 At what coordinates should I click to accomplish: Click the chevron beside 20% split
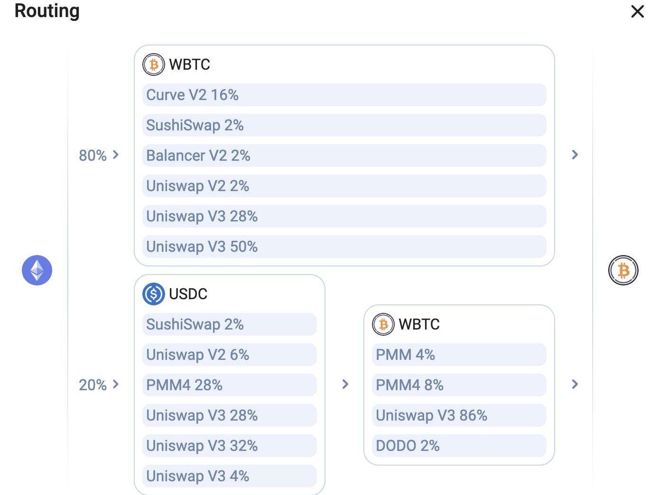(116, 385)
